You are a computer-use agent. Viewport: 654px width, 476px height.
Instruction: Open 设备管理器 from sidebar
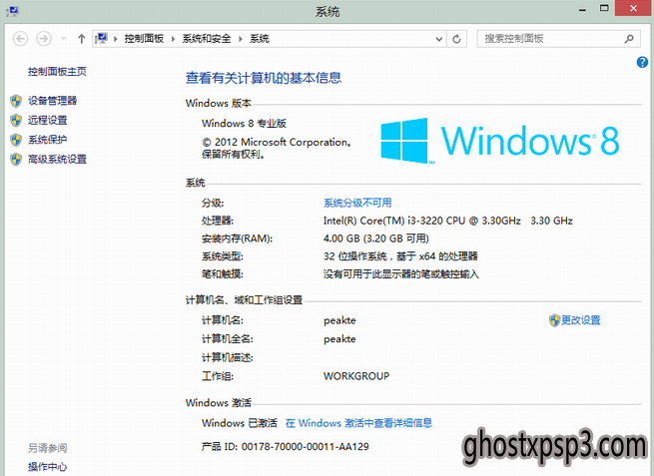coord(53,101)
